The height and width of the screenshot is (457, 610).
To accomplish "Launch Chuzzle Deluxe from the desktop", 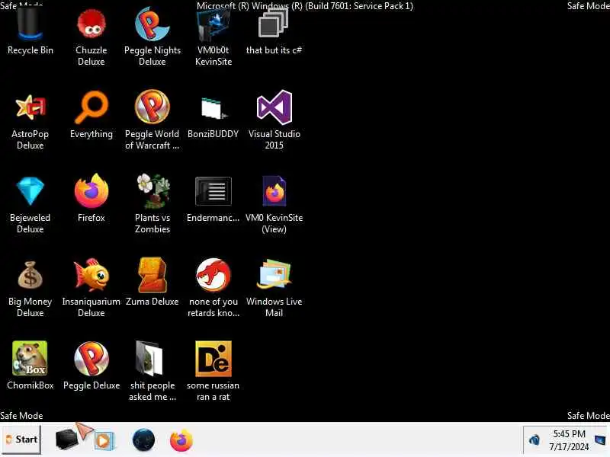I will pos(91,24).
